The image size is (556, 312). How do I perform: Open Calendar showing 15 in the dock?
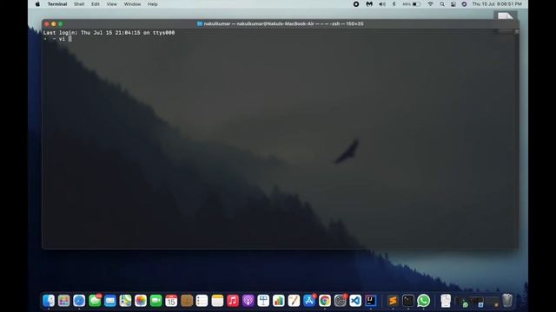tap(171, 301)
